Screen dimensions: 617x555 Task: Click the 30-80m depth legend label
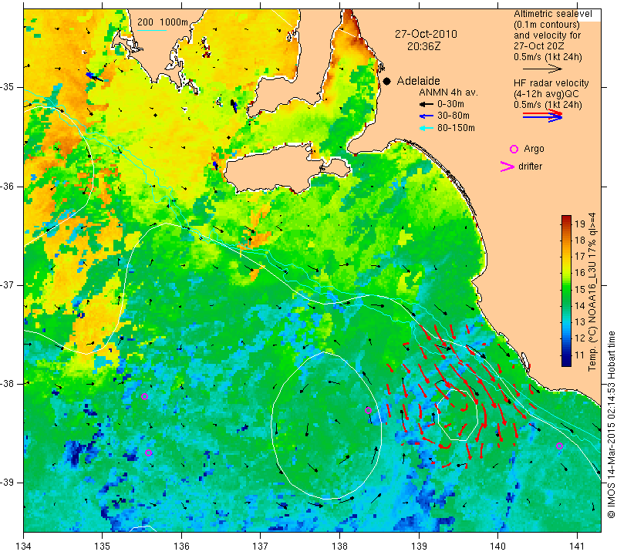(453, 116)
